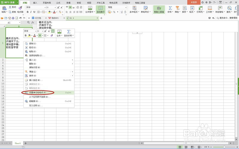The width and height of the screenshot is (239, 149).
Task: Click the 查找命令 search box
Action: tap(227, 18)
